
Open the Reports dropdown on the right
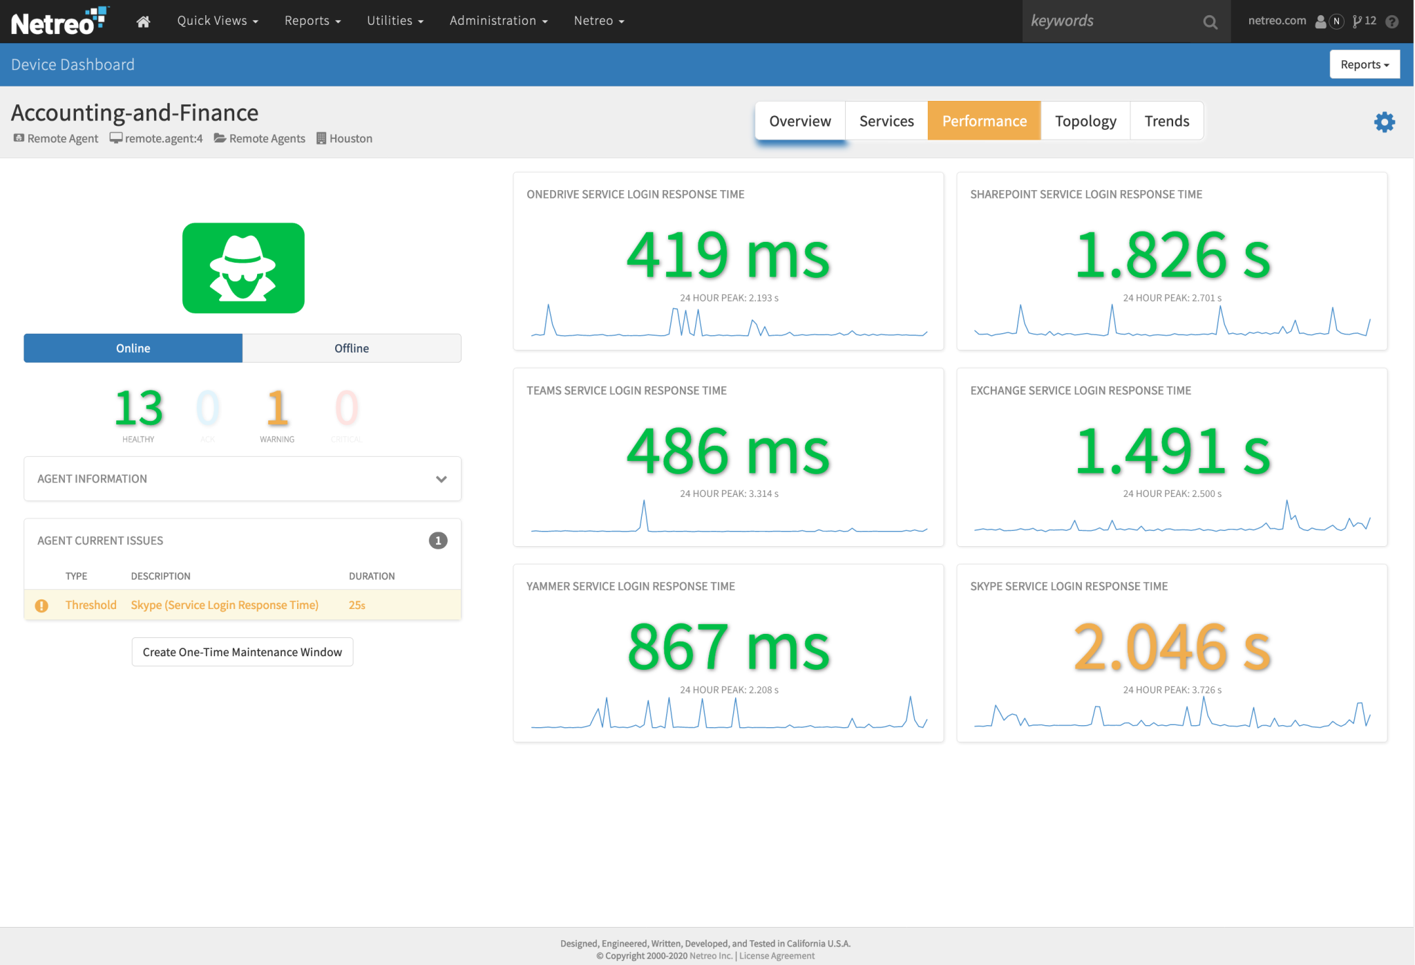click(1364, 64)
